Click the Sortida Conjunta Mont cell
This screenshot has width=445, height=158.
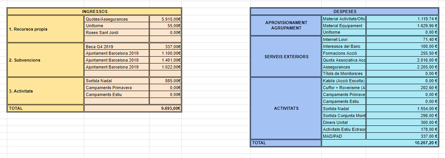344,115
